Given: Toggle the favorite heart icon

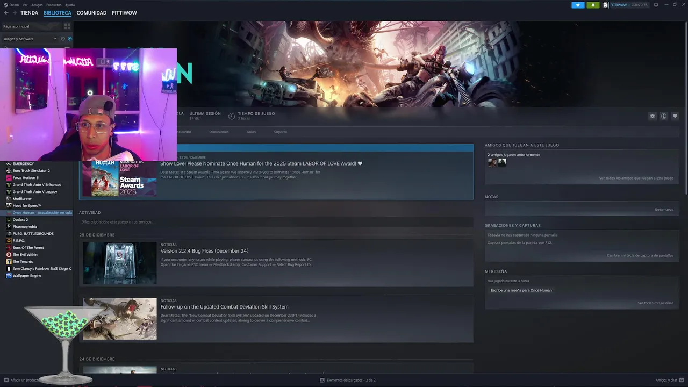Looking at the screenshot, I should point(675,116).
